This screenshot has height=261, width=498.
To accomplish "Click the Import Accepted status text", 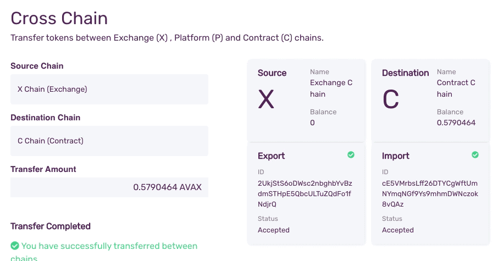I will [x=397, y=230].
